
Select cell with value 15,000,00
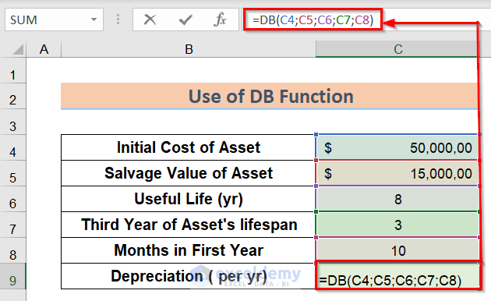pos(397,173)
